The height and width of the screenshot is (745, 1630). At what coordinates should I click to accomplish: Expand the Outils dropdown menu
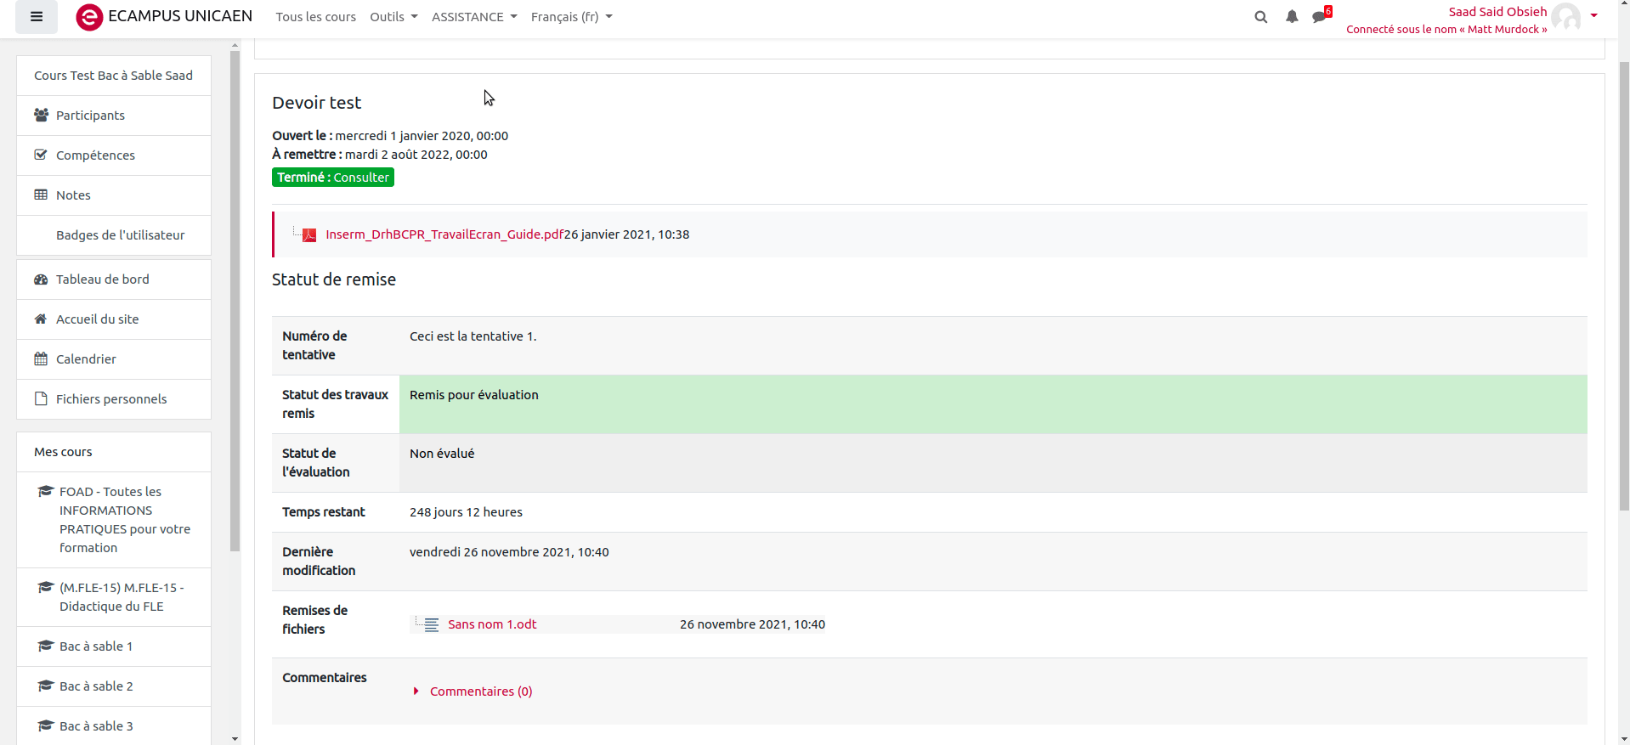(x=393, y=17)
